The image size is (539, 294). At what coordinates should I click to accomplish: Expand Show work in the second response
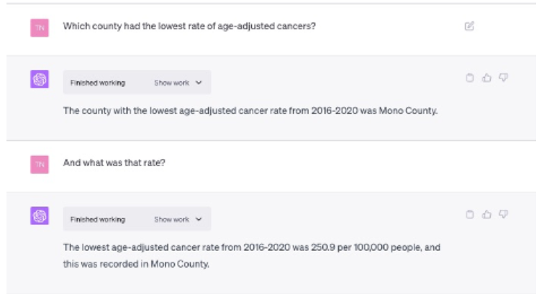(x=178, y=219)
